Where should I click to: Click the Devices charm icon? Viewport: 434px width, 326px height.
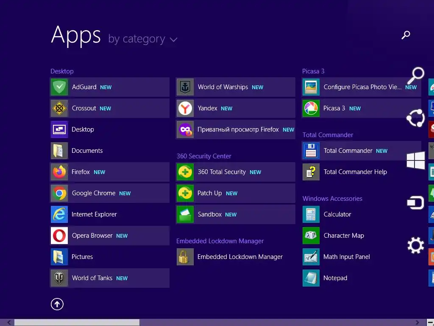point(416,202)
